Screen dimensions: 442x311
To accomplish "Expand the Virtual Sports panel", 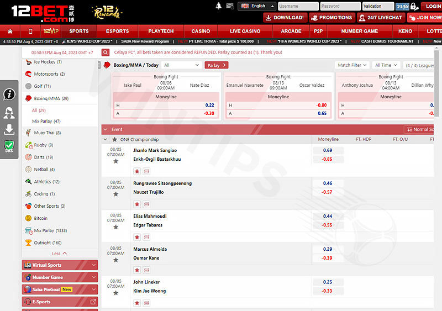I will [x=60, y=265].
